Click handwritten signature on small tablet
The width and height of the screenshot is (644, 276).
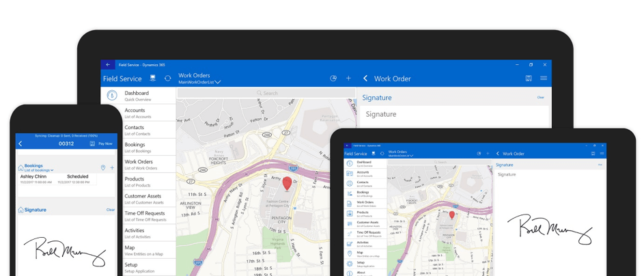550,229
